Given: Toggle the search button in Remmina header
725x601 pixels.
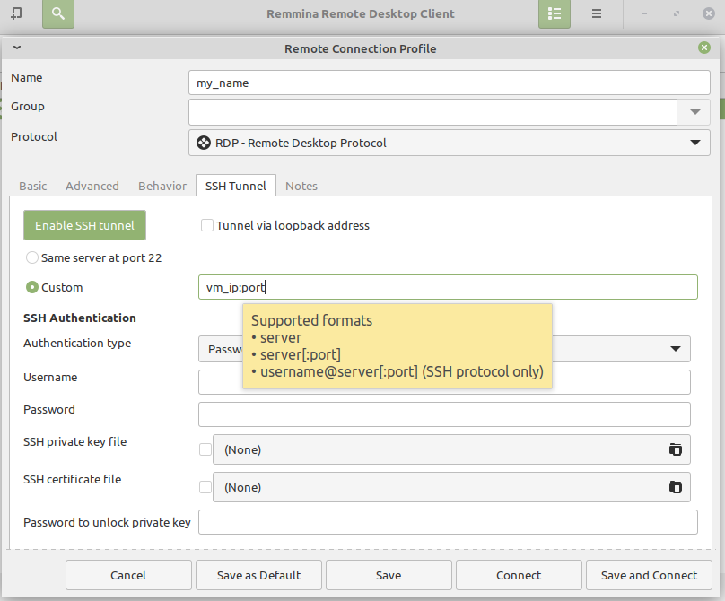Looking at the screenshot, I should (58, 13).
